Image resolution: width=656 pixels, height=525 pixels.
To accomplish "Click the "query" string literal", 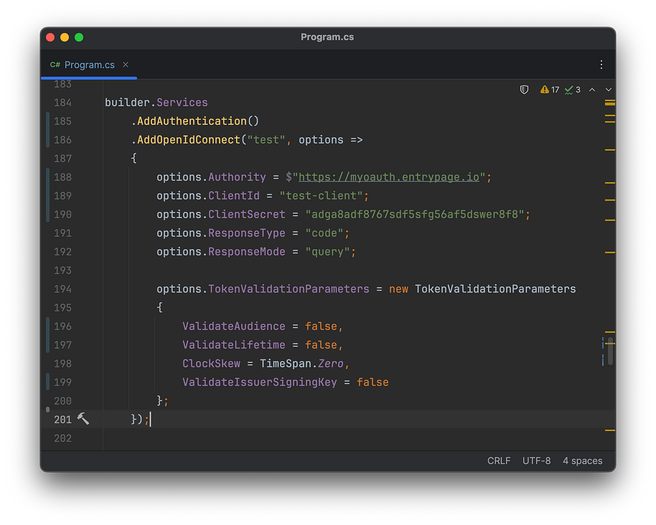I will (x=327, y=251).
